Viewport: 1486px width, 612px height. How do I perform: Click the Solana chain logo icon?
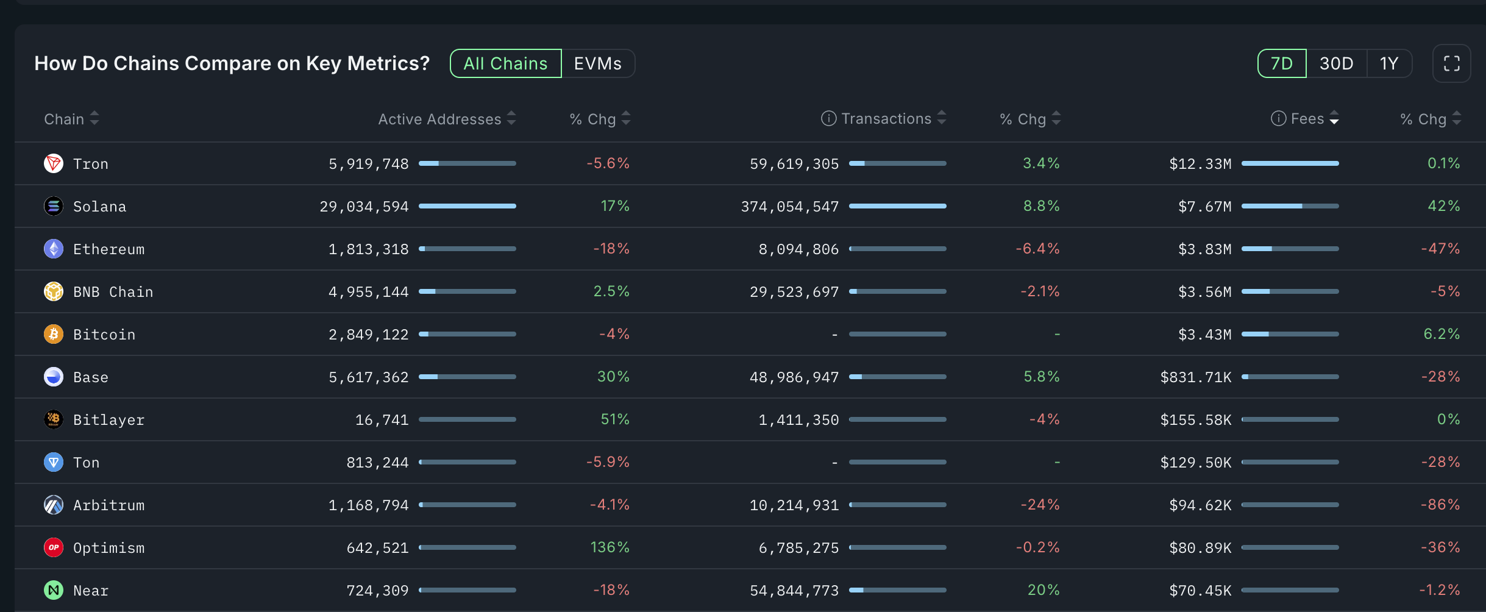(x=54, y=206)
